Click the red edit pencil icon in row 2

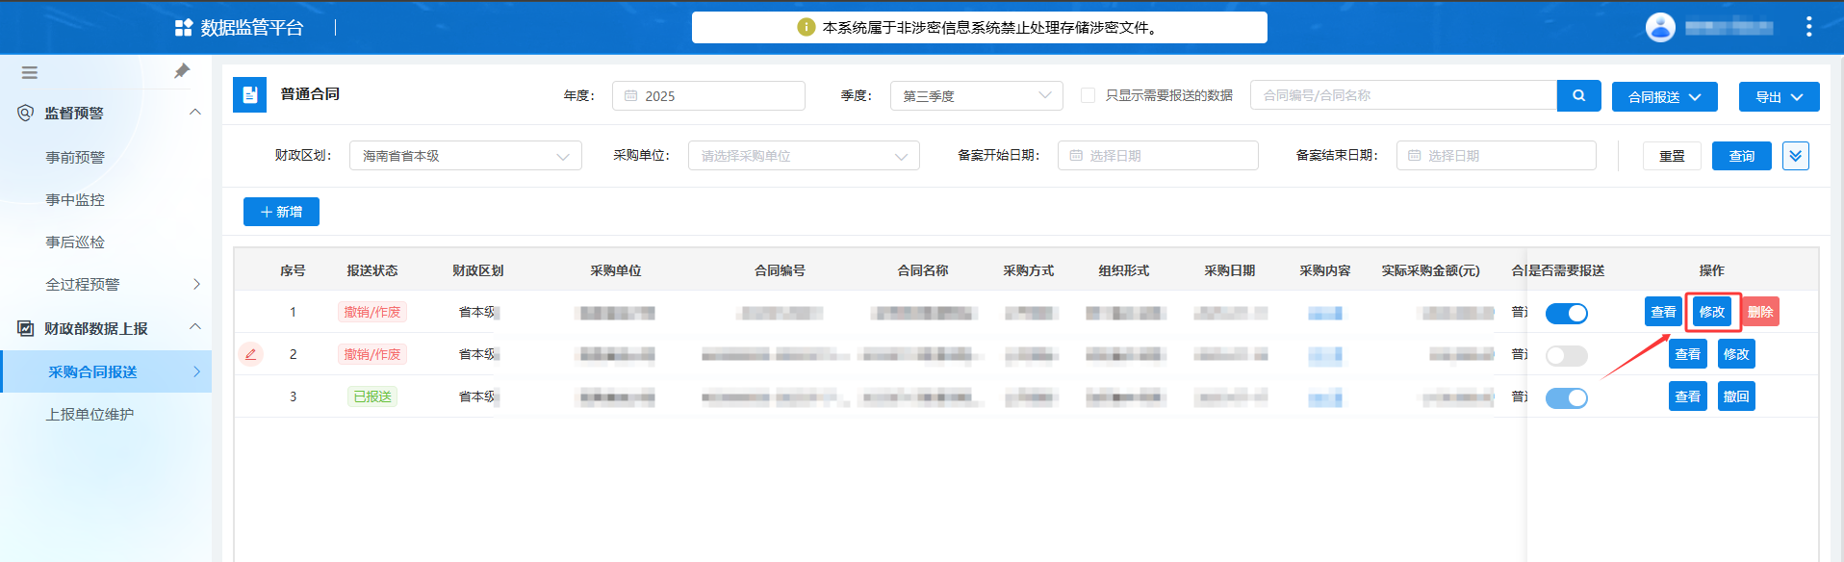click(x=250, y=354)
